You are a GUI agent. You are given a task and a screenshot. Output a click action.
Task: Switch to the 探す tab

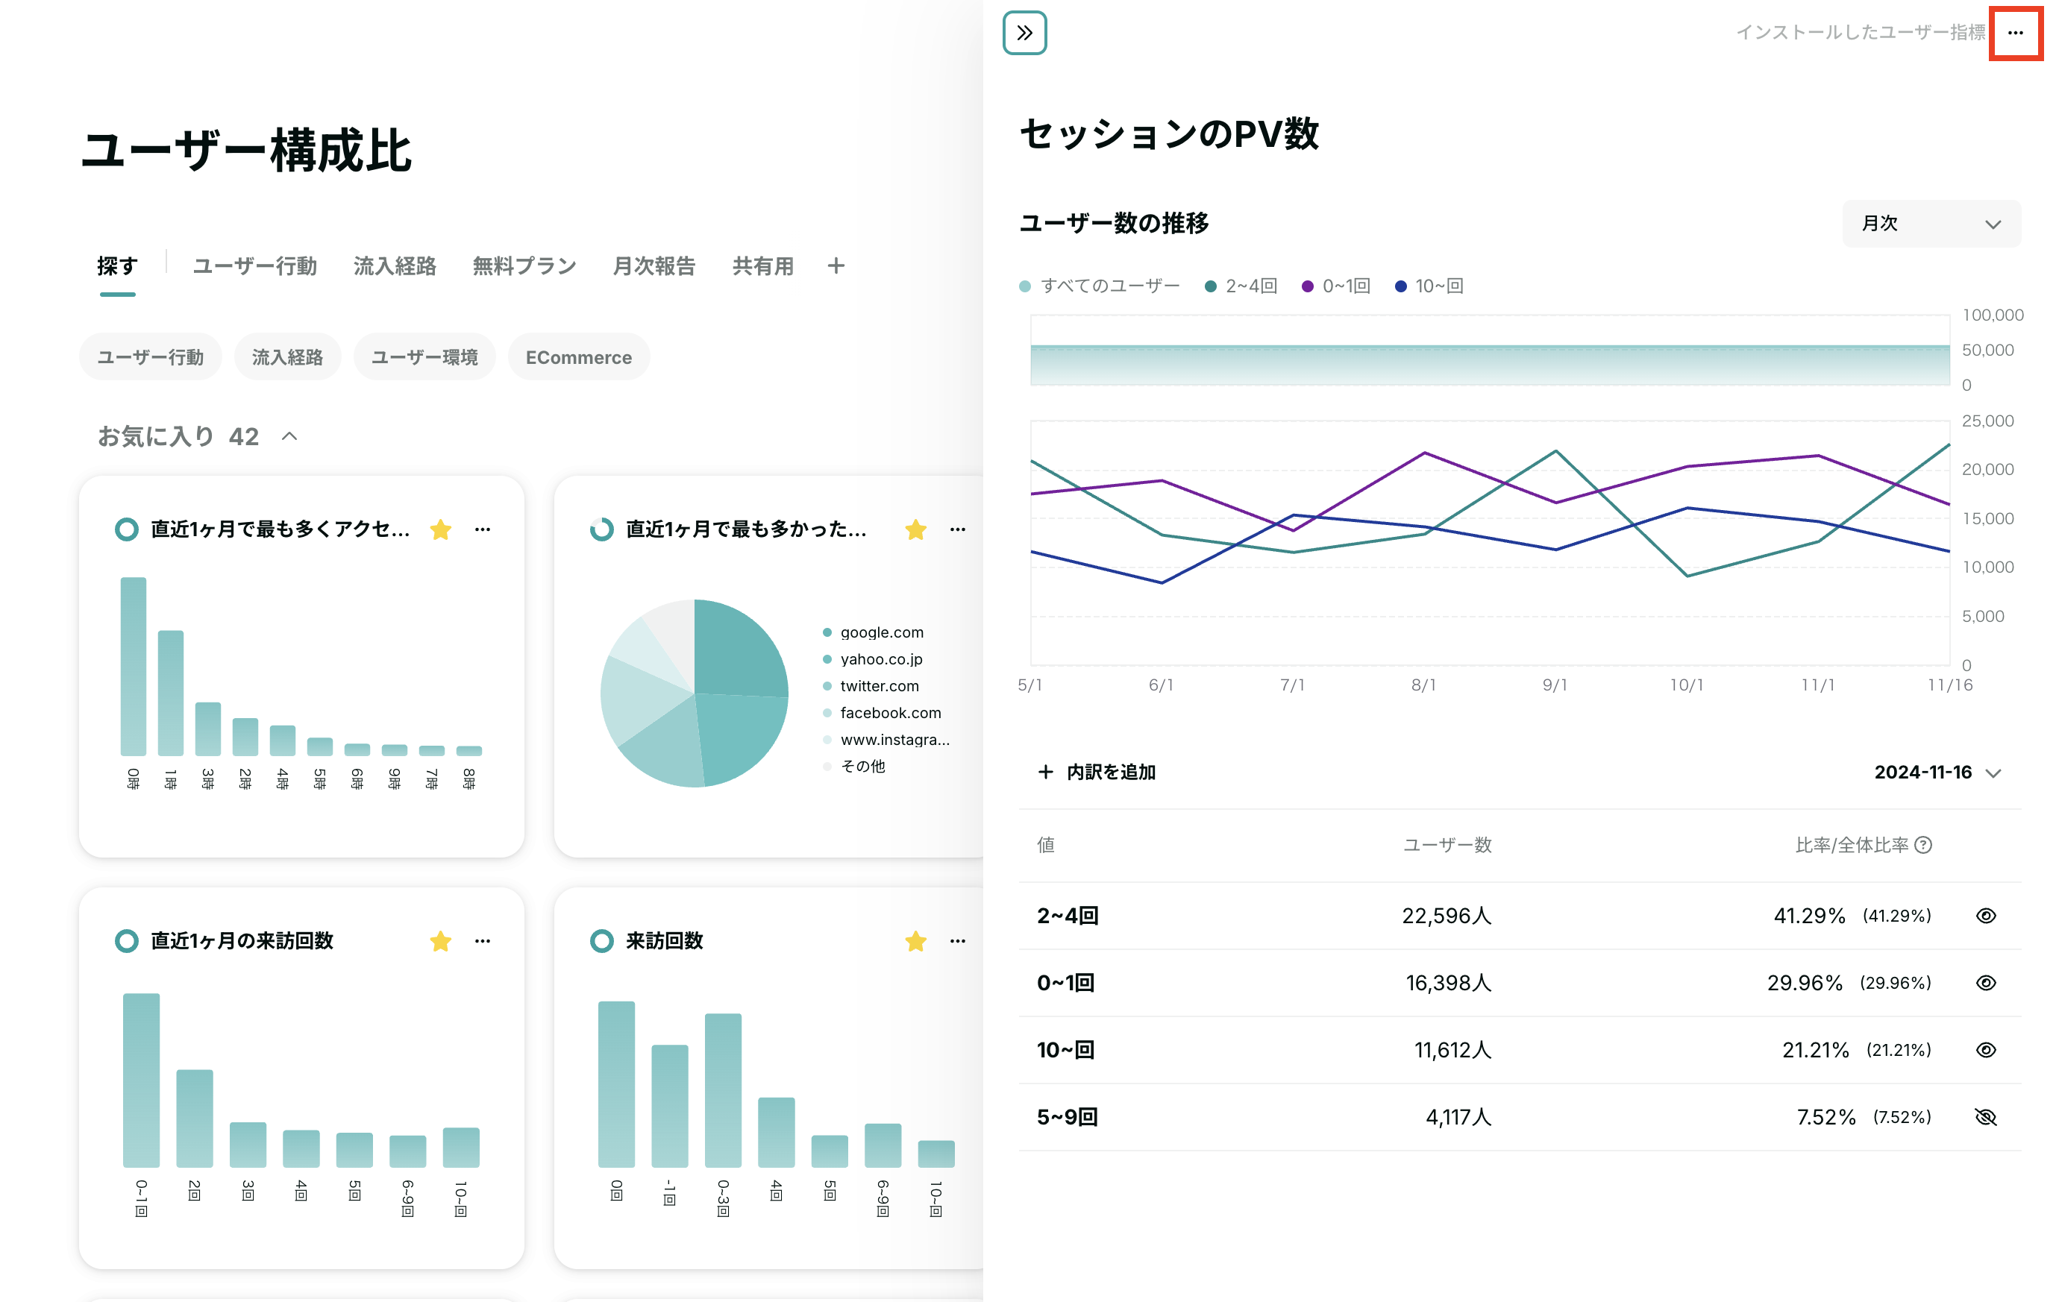pos(117,266)
